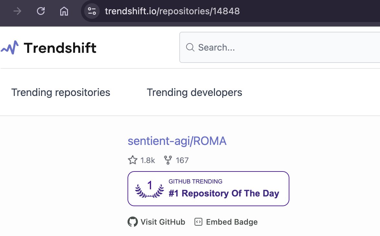Screen dimensions: 380x236
Task: Open the Trending repositories tab
Action: 61,92
